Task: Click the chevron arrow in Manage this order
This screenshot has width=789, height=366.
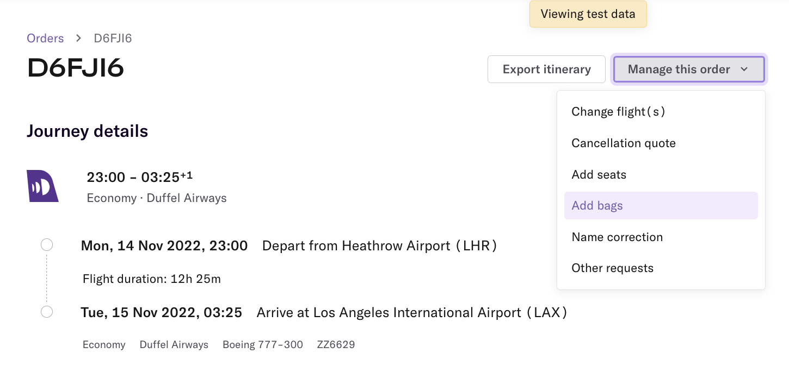Action: (x=744, y=70)
